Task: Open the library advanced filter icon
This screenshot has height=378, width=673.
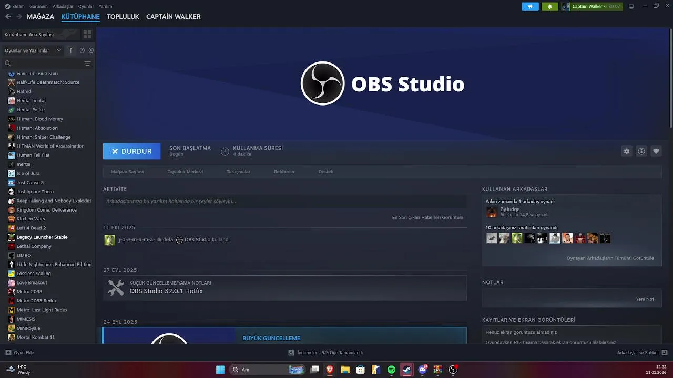Action: (87, 64)
